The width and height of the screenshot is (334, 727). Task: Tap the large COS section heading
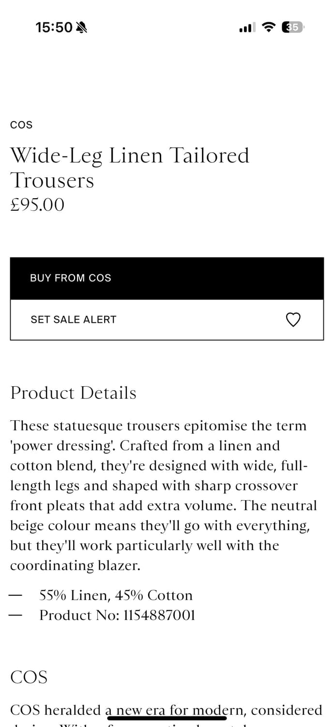coord(29,677)
